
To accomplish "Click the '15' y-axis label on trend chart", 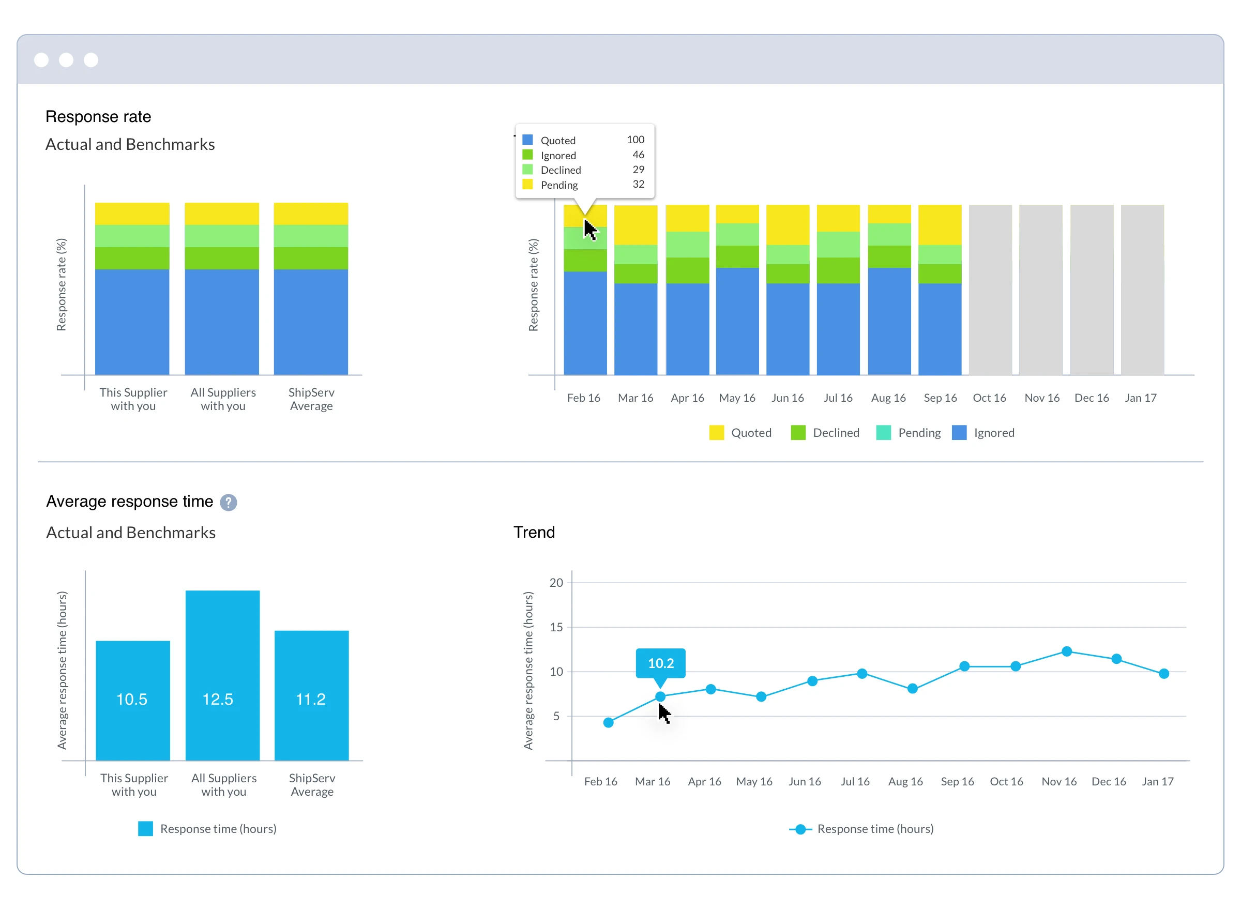I will (x=556, y=627).
